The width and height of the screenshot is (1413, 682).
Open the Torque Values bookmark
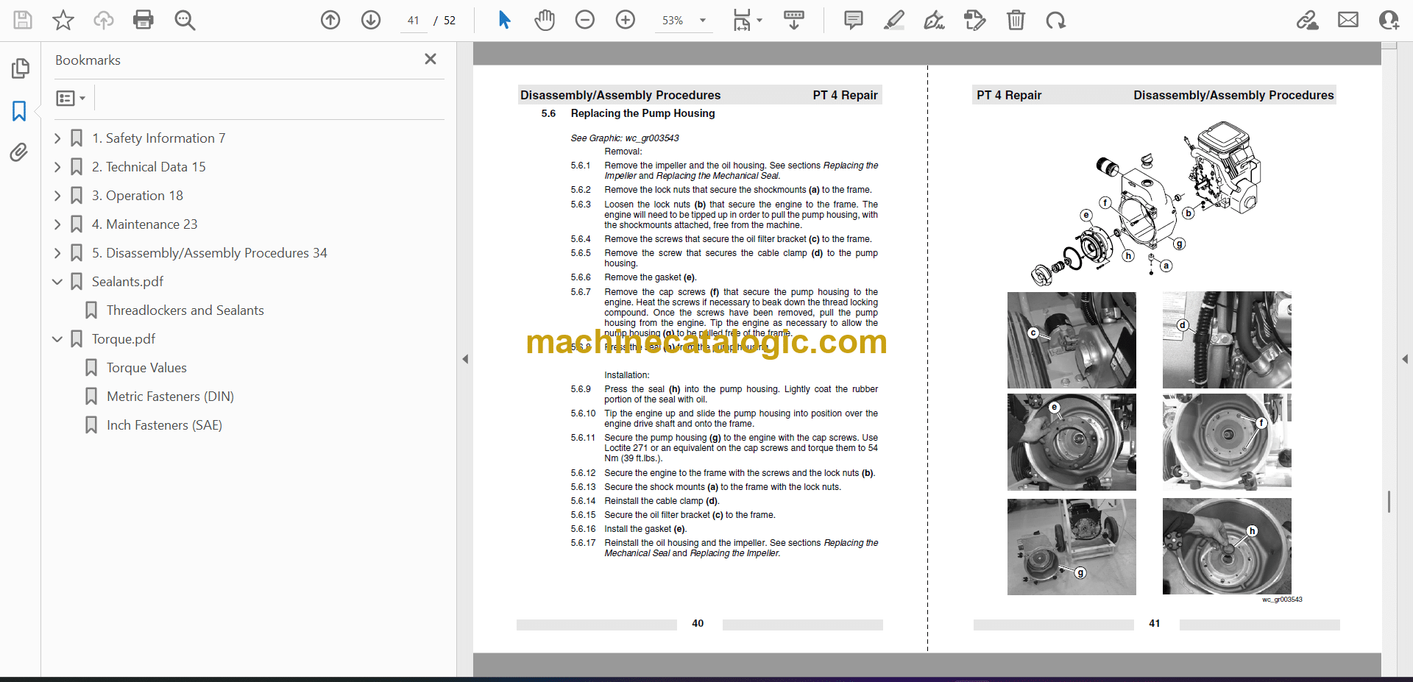pos(146,368)
